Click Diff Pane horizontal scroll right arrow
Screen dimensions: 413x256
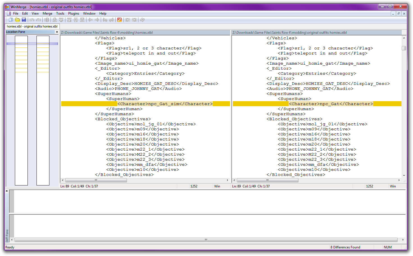(403, 240)
